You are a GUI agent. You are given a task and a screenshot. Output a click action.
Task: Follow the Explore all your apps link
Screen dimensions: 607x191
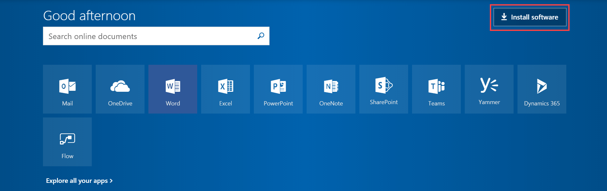(79, 181)
